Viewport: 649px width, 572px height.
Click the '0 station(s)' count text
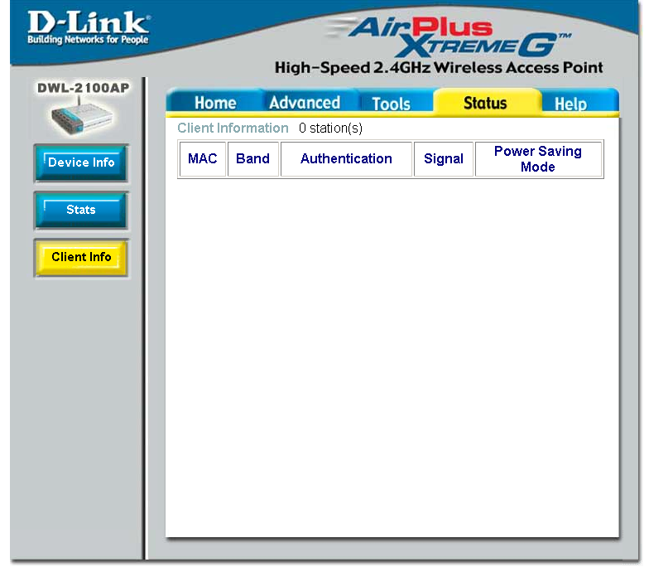click(331, 128)
